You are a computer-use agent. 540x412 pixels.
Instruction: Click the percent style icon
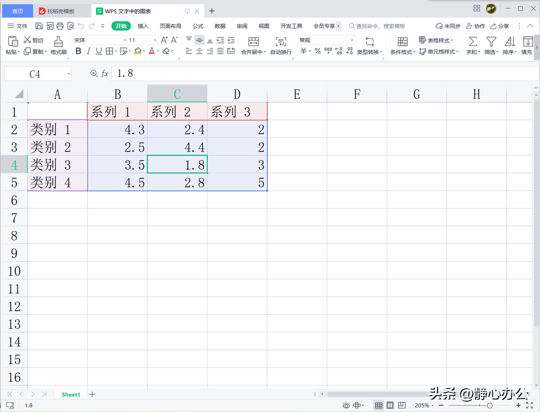click(x=318, y=51)
